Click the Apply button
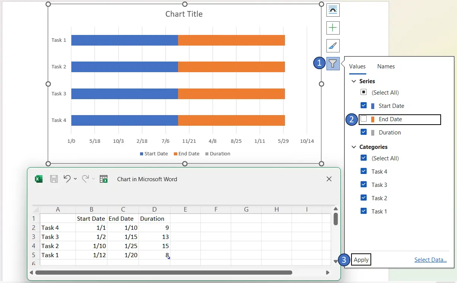 [x=361, y=260]
